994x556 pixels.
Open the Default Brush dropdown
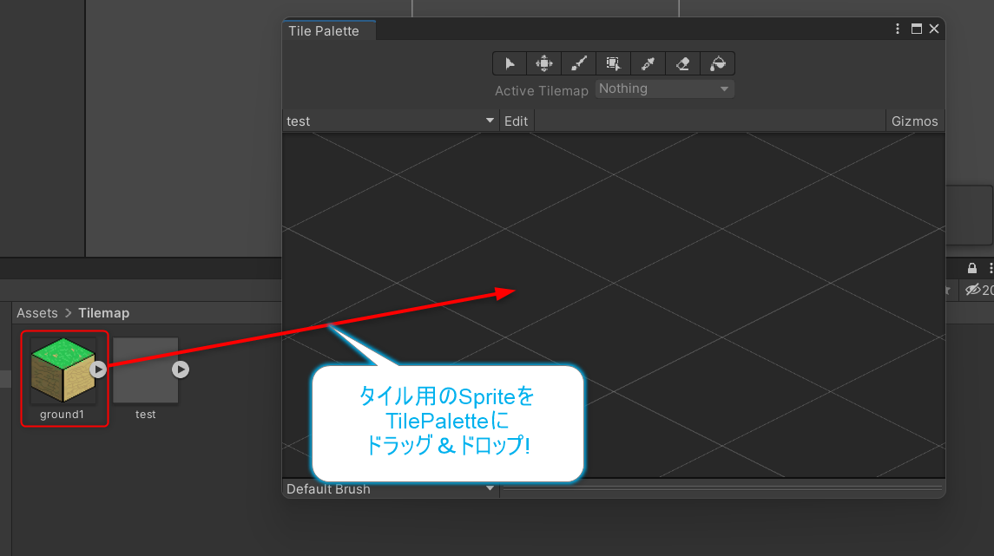(x=391, y=489)
